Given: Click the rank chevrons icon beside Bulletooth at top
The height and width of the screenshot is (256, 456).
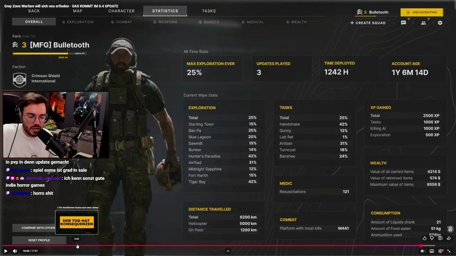Looking at the screenshot, I should pos(359,12).
